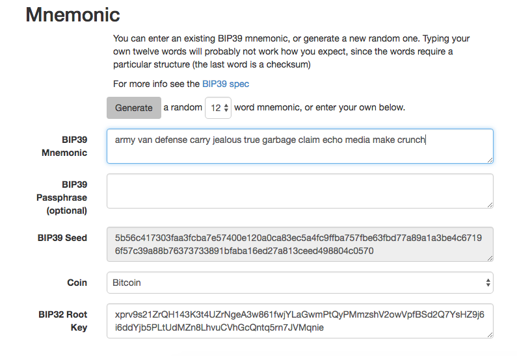Grab the BIP32 Root Key resize handle
Image resolution: width=517 pixels, height=356 pixels.
click(x=489, y=334)
